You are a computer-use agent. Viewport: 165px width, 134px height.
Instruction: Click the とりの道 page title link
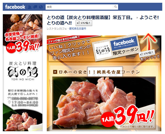point(90,18)
